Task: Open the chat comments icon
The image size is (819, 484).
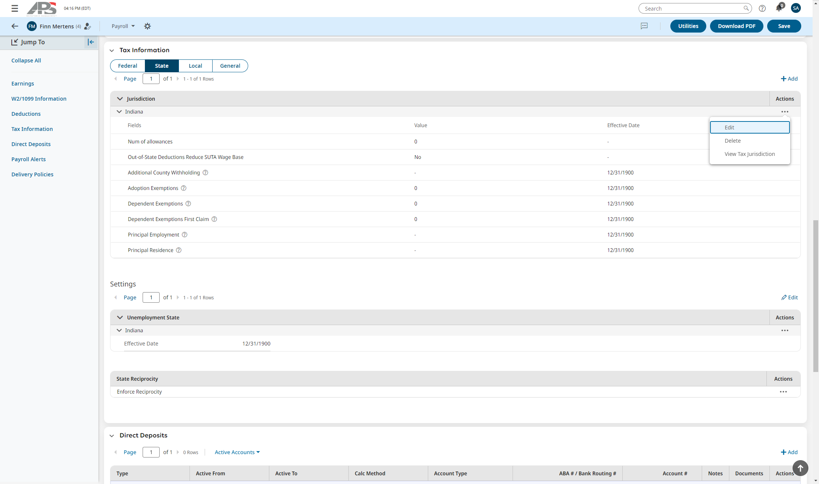Action: (x=644, y=26)
